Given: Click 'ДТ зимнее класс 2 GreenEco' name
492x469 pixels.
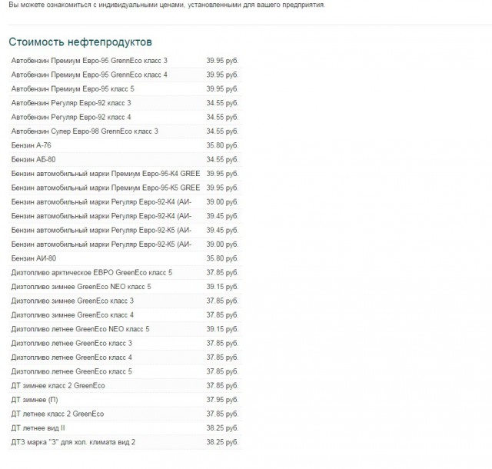Looking at the screenshot, I should point(58,385).
